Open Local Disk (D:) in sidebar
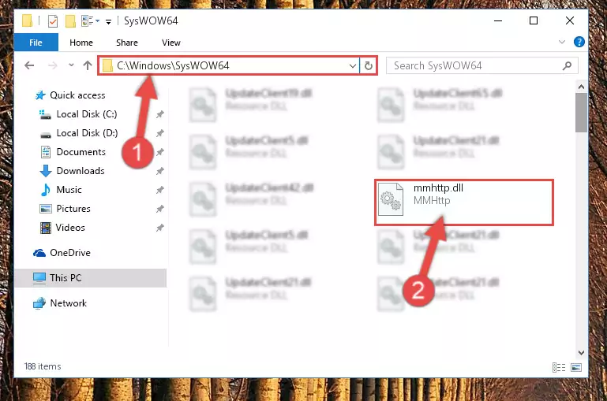Screen dimensions: 607x401 (87, 133)
